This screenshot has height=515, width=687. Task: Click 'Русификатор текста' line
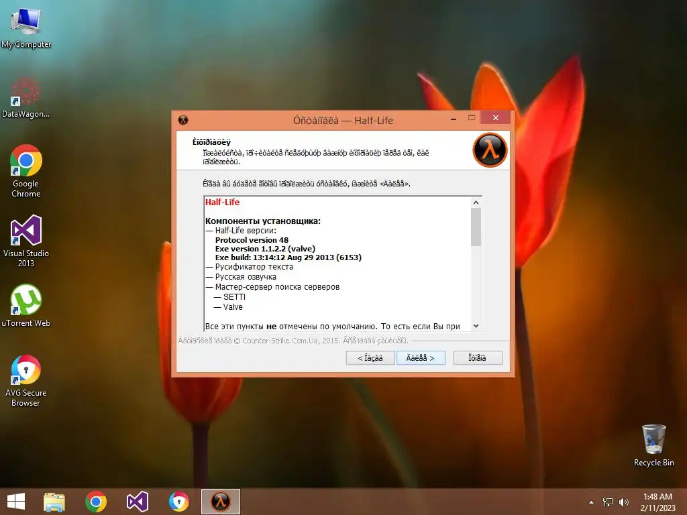250,267
